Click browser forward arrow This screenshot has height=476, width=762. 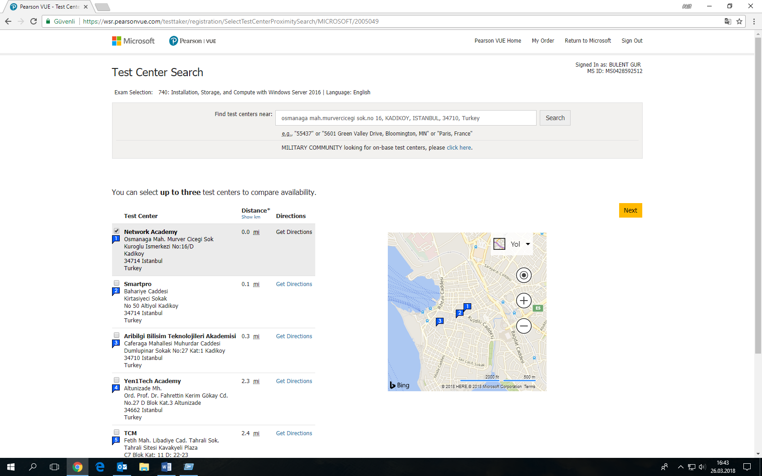click(x=21, y=21)
